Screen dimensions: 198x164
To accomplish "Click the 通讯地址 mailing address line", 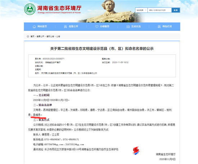I will pos(76,149).
